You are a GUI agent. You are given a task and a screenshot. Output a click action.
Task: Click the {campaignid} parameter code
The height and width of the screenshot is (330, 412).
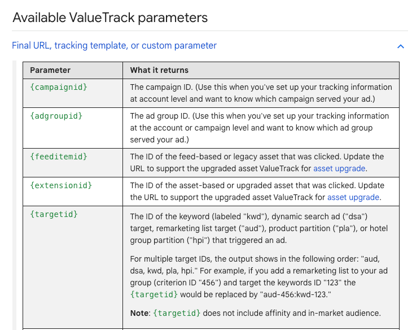tap(59, 87)
